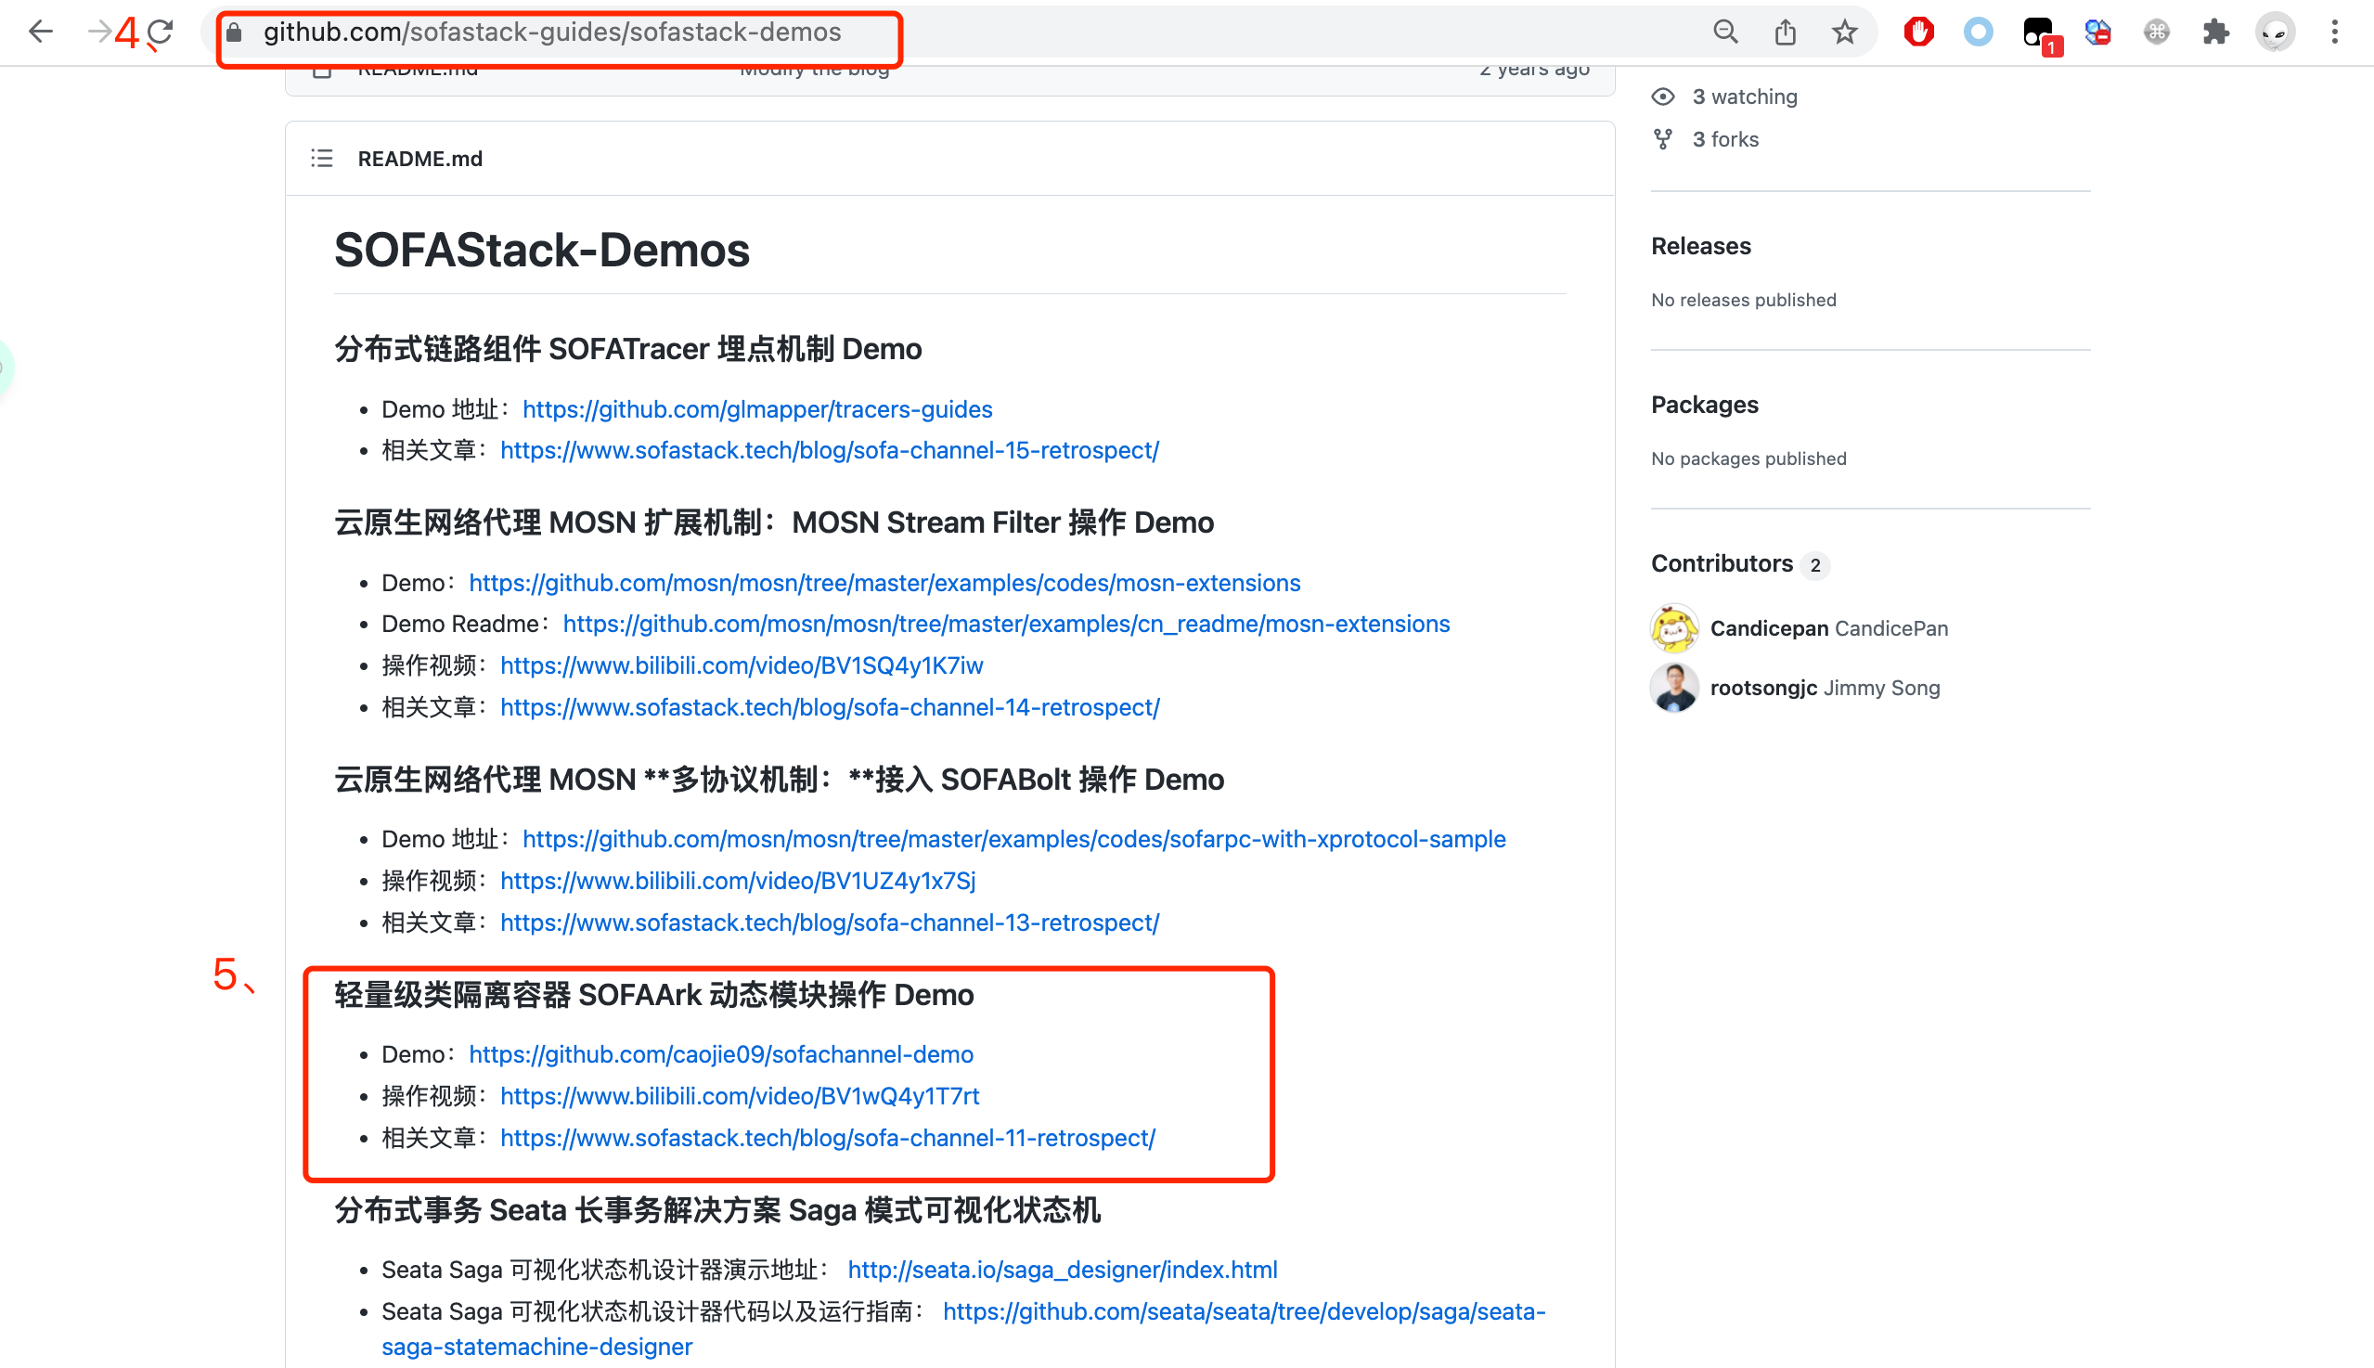Click the zoom-out magnifier icon
Screen dimensions: 2374x1368
(1726, 31)
